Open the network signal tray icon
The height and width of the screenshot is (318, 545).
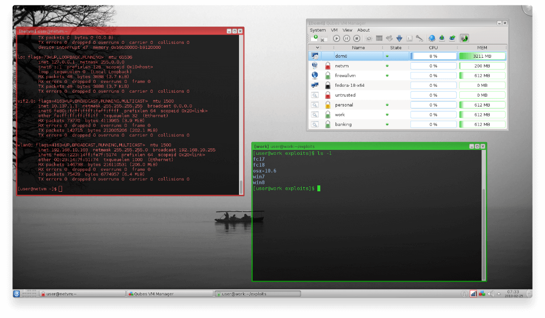(473, 294)
